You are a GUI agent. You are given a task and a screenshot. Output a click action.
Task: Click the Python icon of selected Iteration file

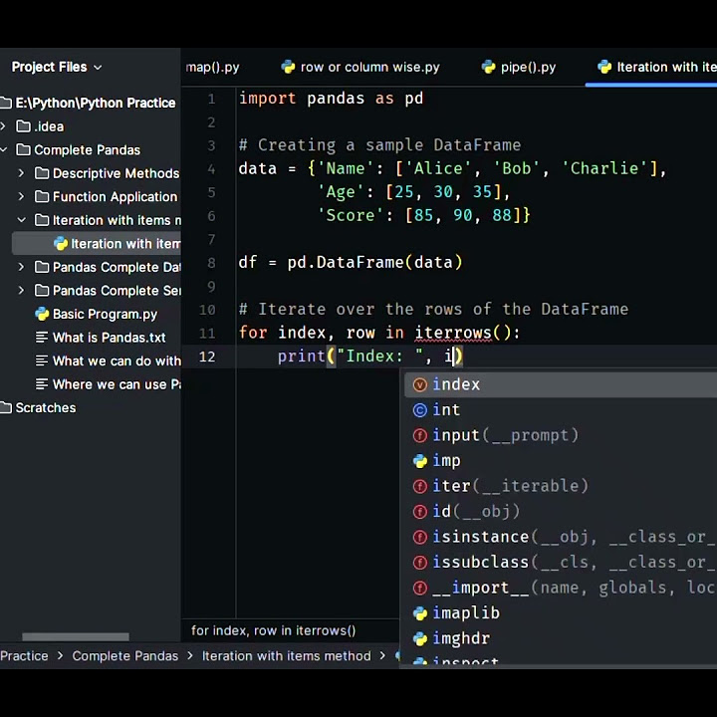pos(61,244)
